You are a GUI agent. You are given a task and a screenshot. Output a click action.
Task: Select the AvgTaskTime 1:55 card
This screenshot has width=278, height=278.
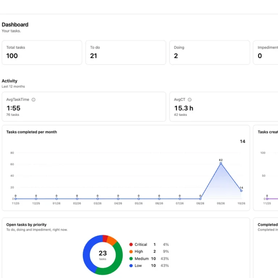pyautogui.click(x=84, y=107)
